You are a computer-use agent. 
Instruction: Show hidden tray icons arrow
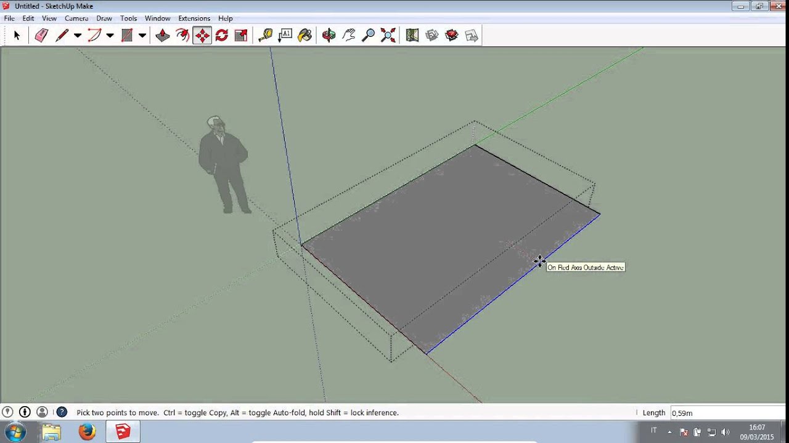670,432
